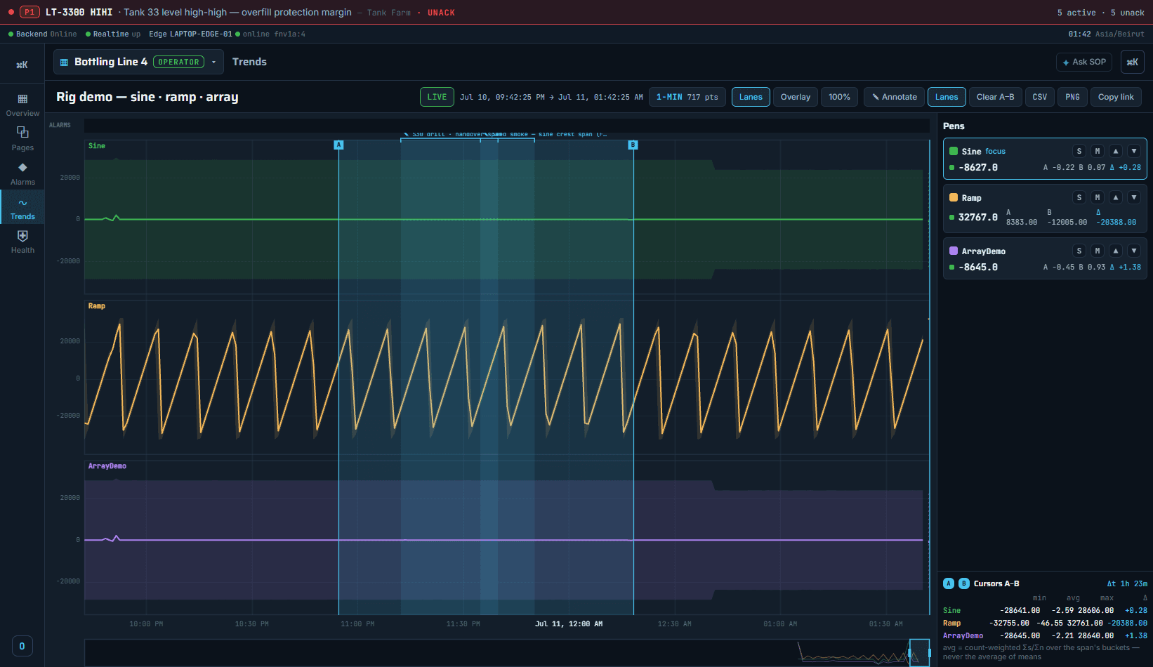Toggle solo on the ArrayDemo pen
The image size is (1153, 667).
1079,251
